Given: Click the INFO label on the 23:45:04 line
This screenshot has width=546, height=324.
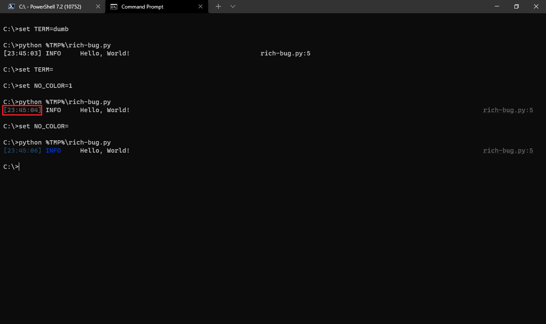Looking at the screenshot, I should click(x=53, y=110).
